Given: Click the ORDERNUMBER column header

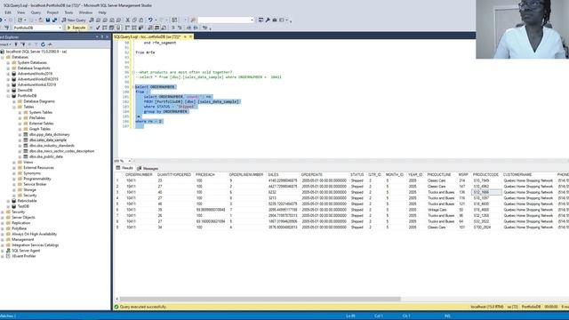Looking at the screenshot, I should coord(139,174).
